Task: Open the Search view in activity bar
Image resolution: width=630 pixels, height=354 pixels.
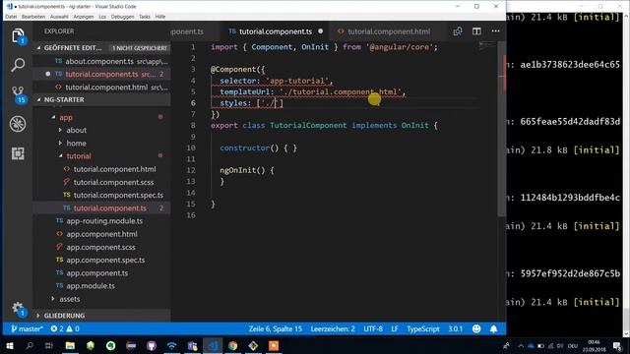Action: point(18,65)
